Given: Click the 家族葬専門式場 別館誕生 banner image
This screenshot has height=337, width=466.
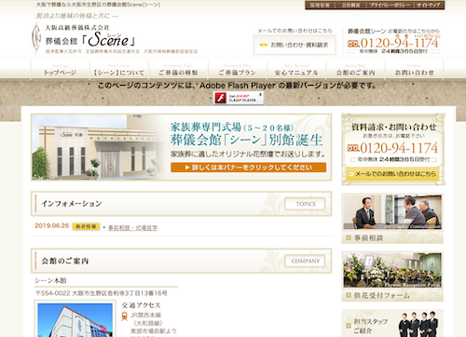Looking at the screenshot, I should 181,147.
